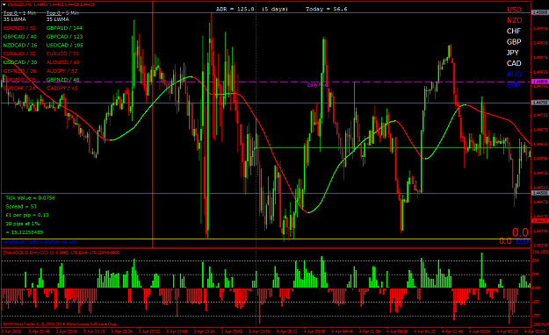Click the TrendCCI indicator label in subwindow
Viewport: 549px width, 335px height.
[61, 253]
